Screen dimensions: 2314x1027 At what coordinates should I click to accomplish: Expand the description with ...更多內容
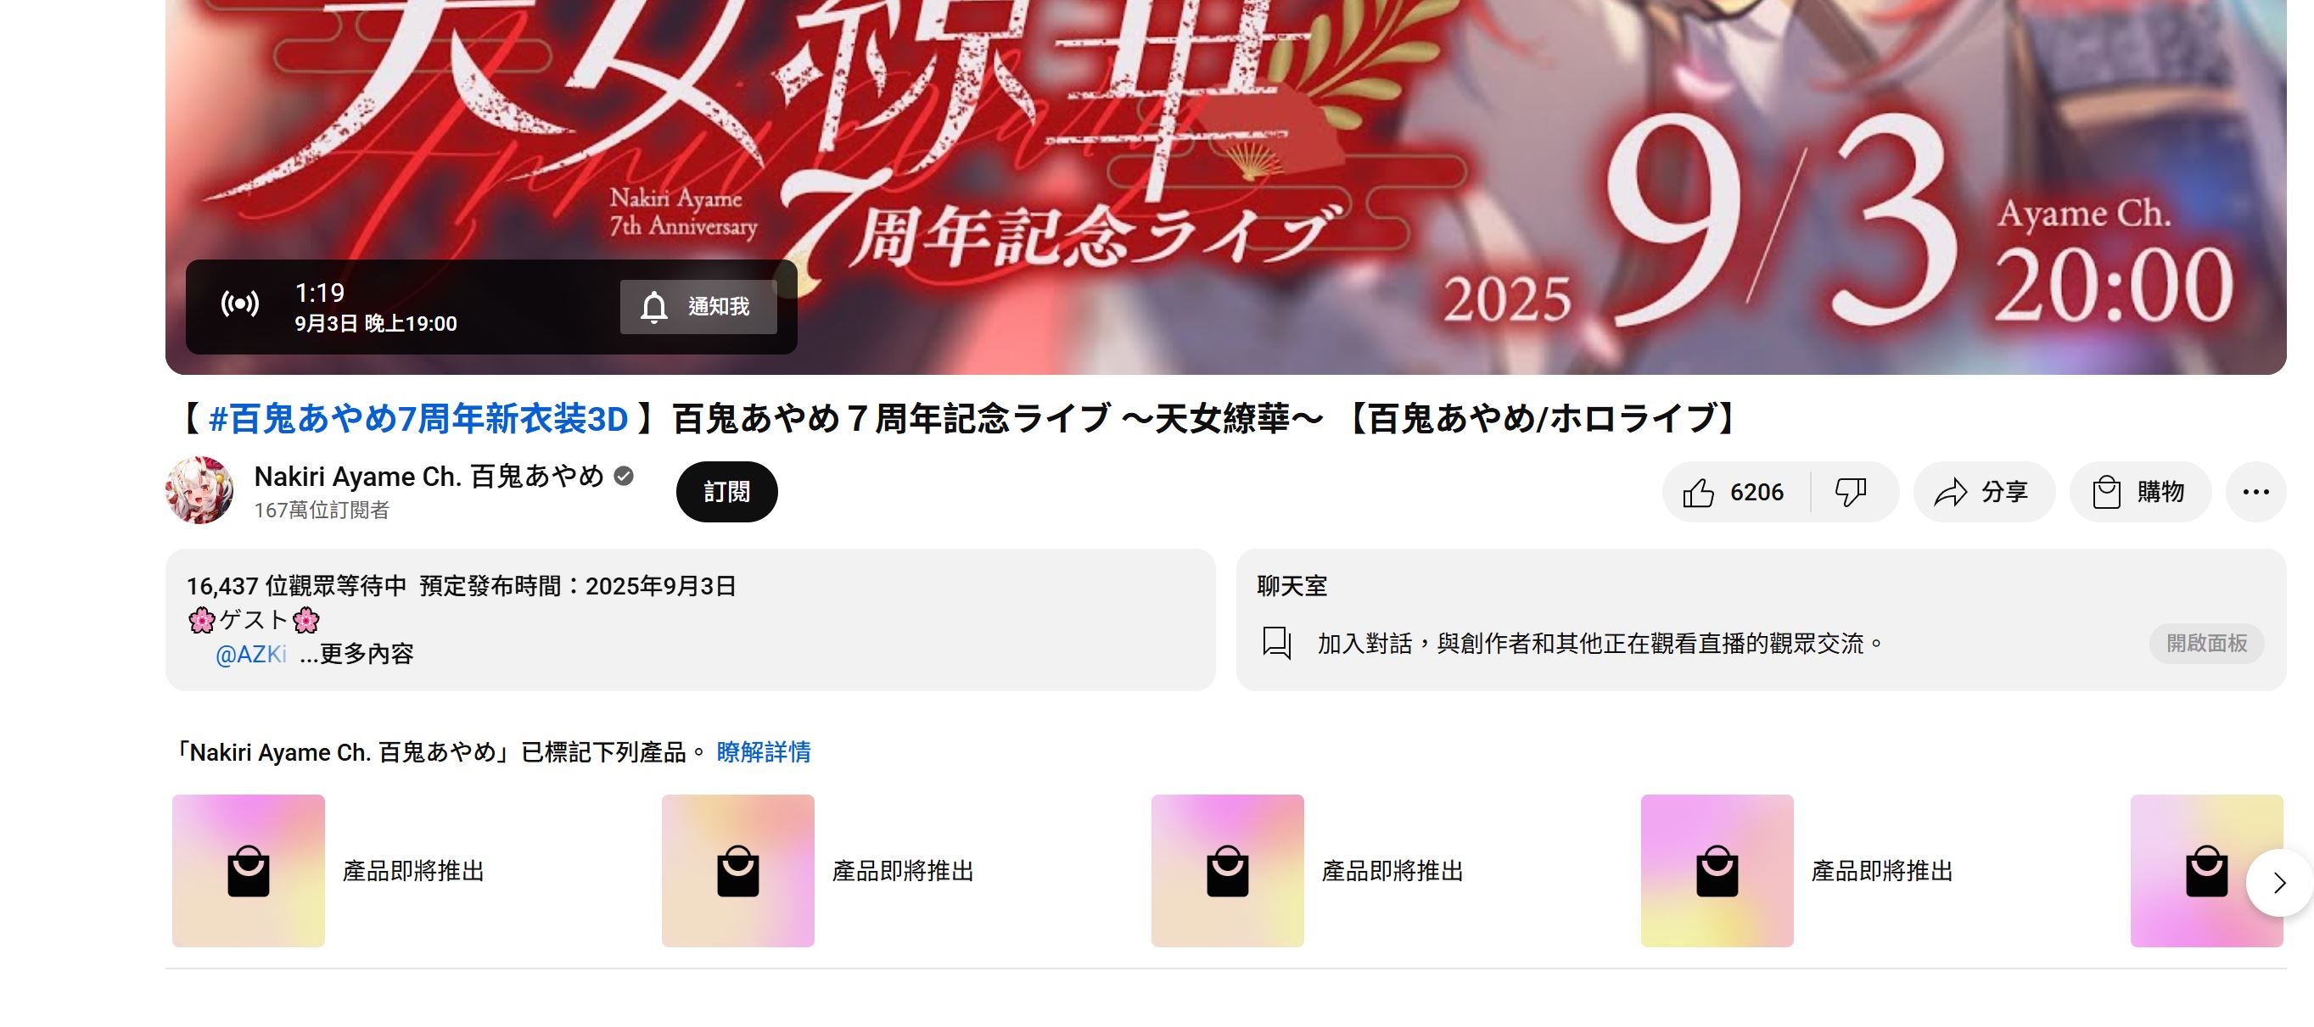point(356,654)
